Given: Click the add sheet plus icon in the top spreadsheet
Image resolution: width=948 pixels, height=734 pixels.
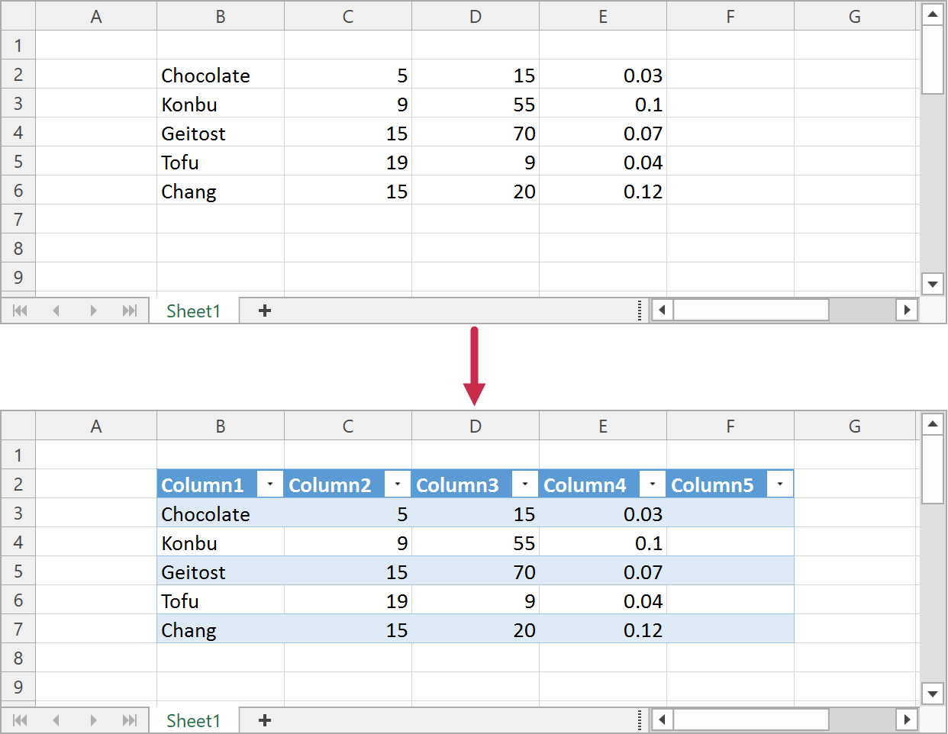Looking at the screenshot, I should (265, 311).
